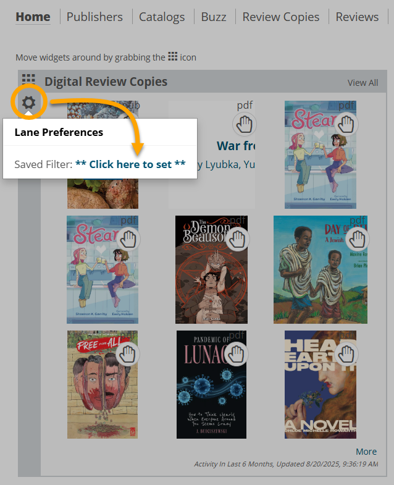
Task: Click hand icon on Heart Upon cover
Action: point(348,353)
